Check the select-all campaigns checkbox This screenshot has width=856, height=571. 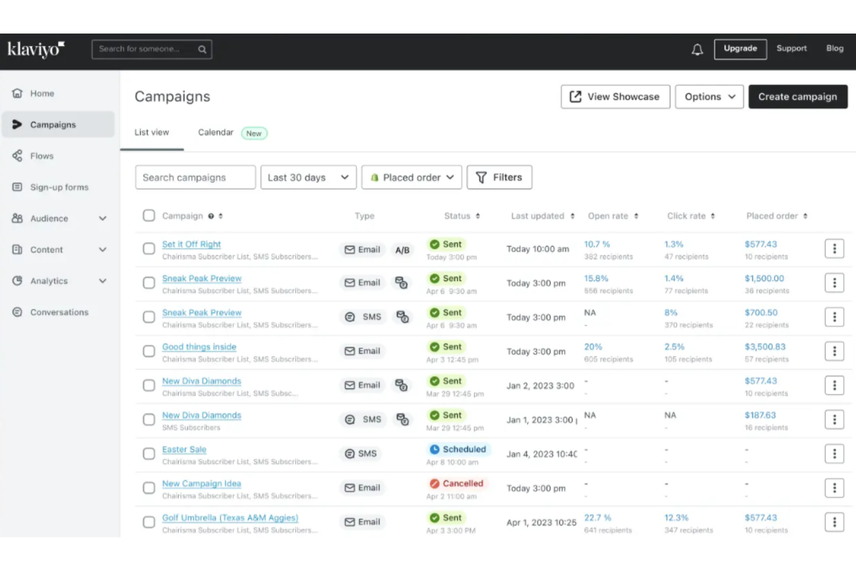coord(149,215)
